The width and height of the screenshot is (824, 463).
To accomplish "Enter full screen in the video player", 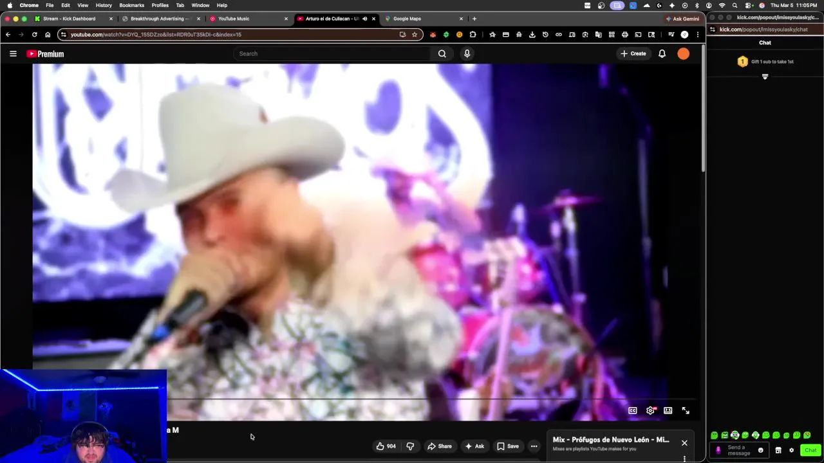I will 686,410.
